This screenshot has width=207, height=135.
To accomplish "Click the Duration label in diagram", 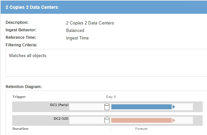I will pos(20,129).
